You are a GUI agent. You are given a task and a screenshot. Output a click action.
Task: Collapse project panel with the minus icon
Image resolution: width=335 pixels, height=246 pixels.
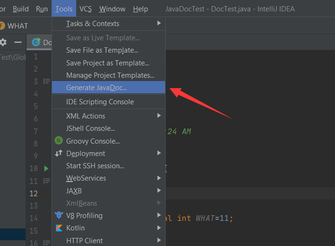click(18, 42)
